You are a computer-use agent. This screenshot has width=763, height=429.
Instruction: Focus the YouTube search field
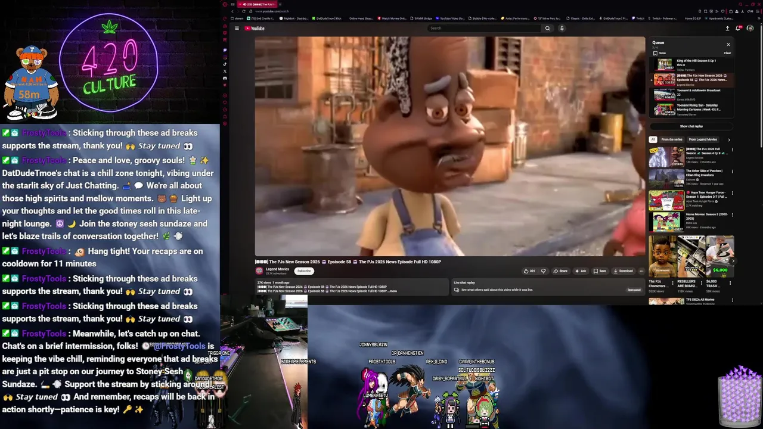[484, 28]
